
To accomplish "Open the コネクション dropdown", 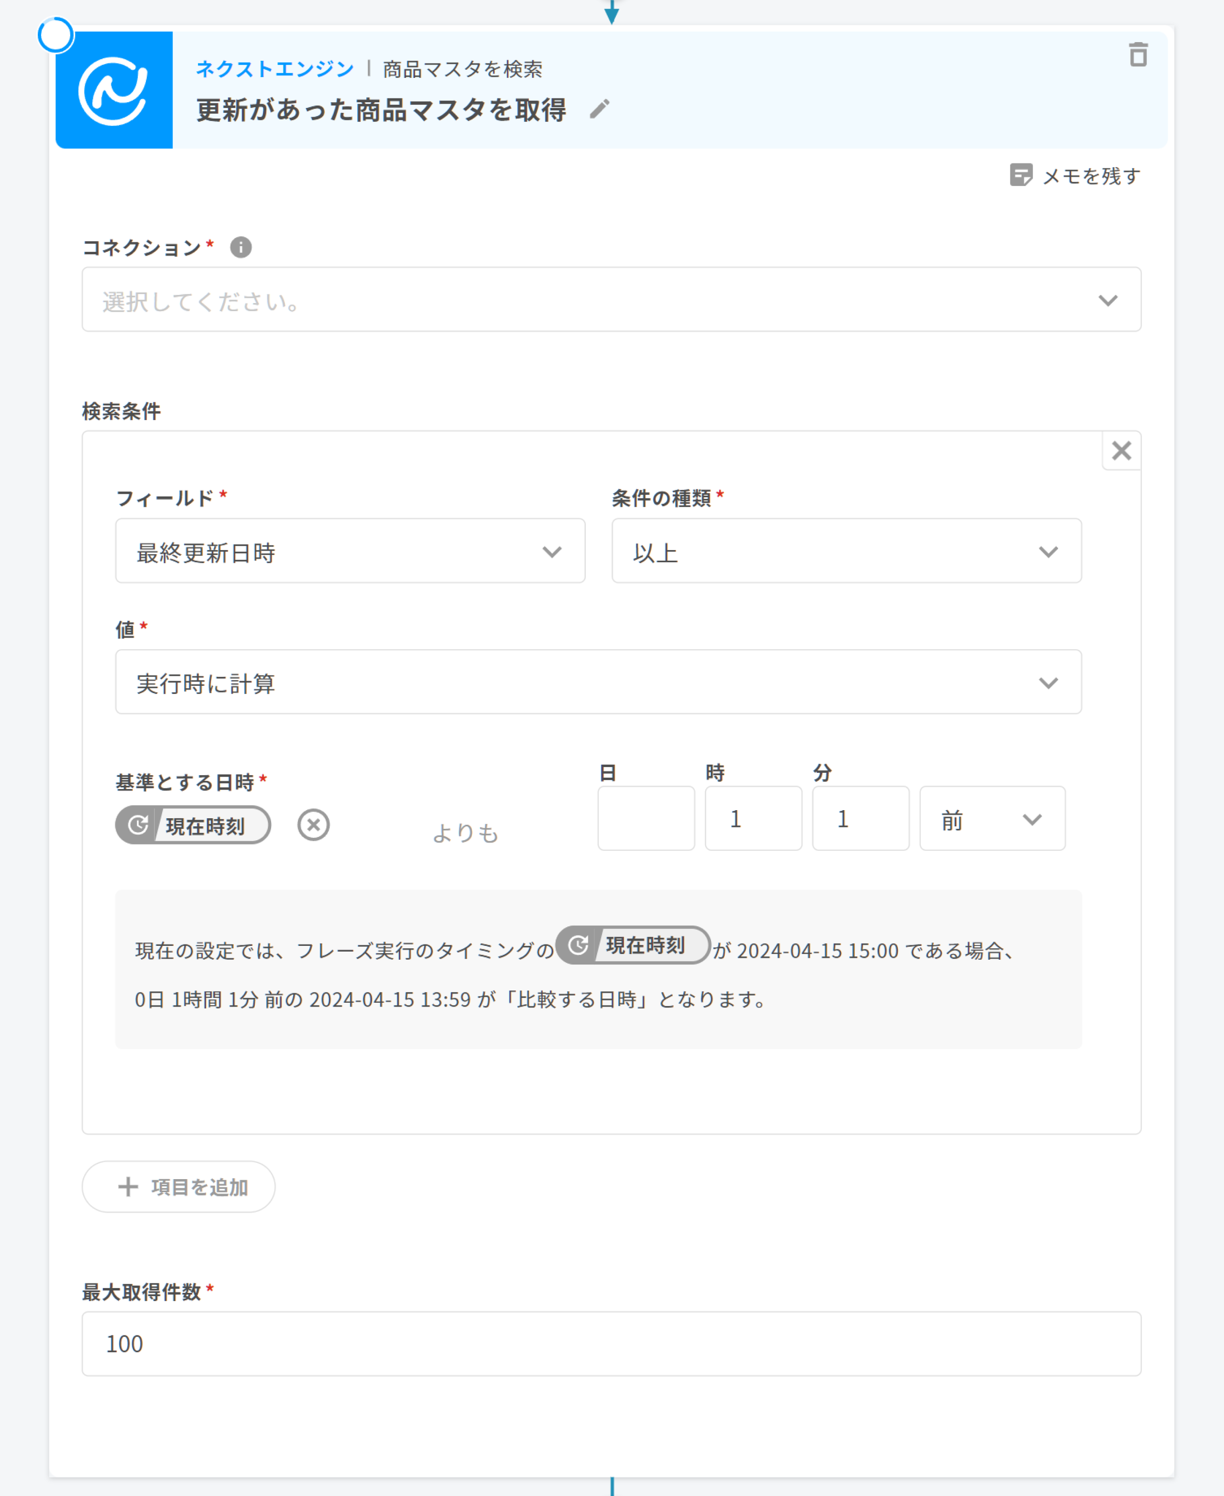I will pyautogui.click(x=611, y=300).
